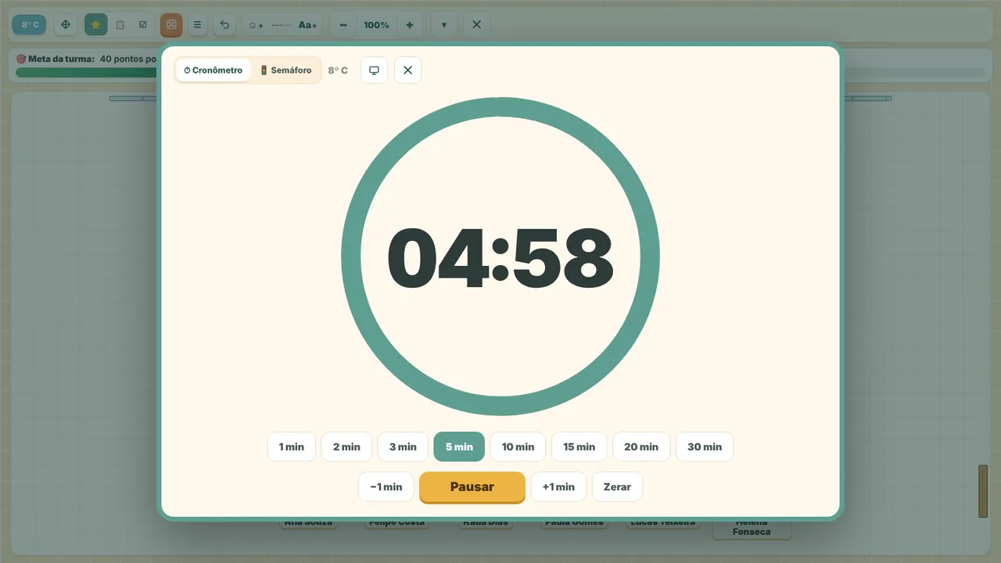Click the vertical scrollbar handle at right edge

[x=983, y=491]
